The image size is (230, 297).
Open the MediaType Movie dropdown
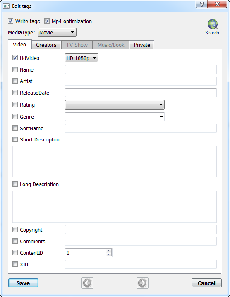[57, 32]
